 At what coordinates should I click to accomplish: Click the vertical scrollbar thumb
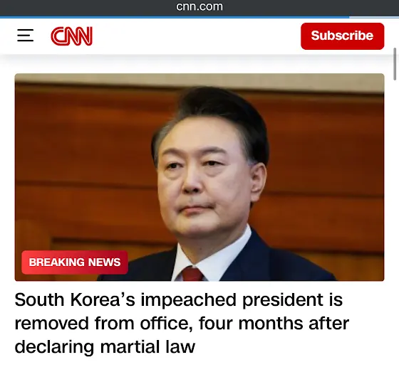(395, 64)
